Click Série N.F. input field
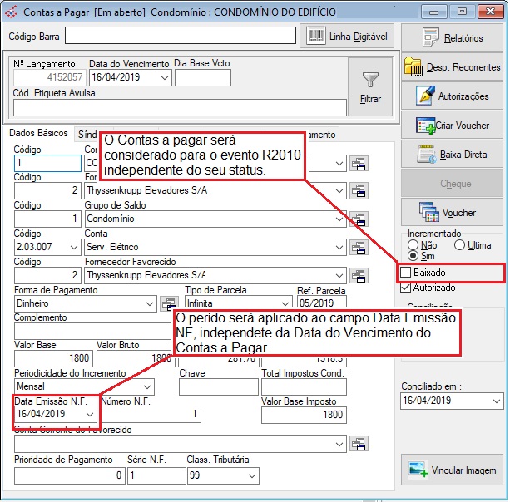Image resolution: width=510 pixels, height=502 pixels. [156, 476]
